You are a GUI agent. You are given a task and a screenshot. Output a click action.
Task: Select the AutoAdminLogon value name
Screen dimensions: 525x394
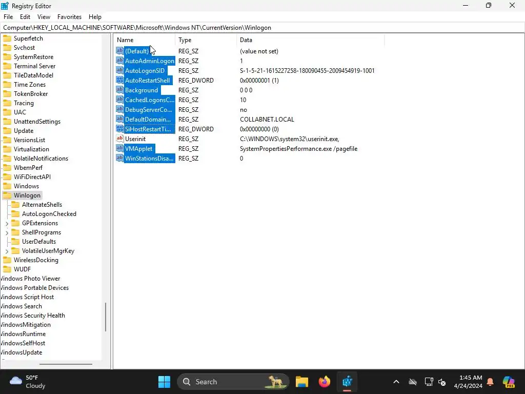(x=150, y=61)
